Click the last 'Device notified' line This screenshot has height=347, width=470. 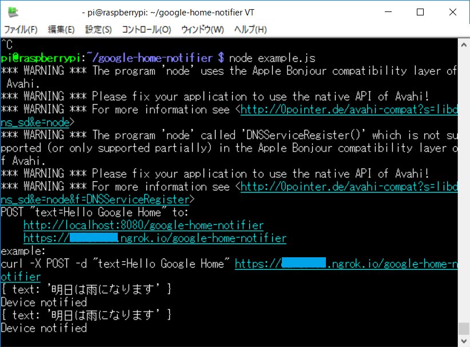44,328
